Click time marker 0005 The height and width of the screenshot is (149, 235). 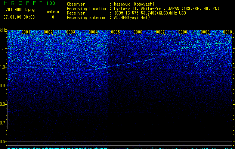point(115,32)
